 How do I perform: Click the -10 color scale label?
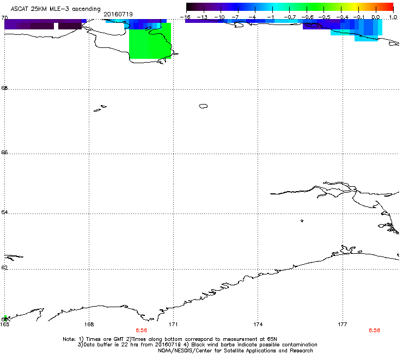coord(219,17)
